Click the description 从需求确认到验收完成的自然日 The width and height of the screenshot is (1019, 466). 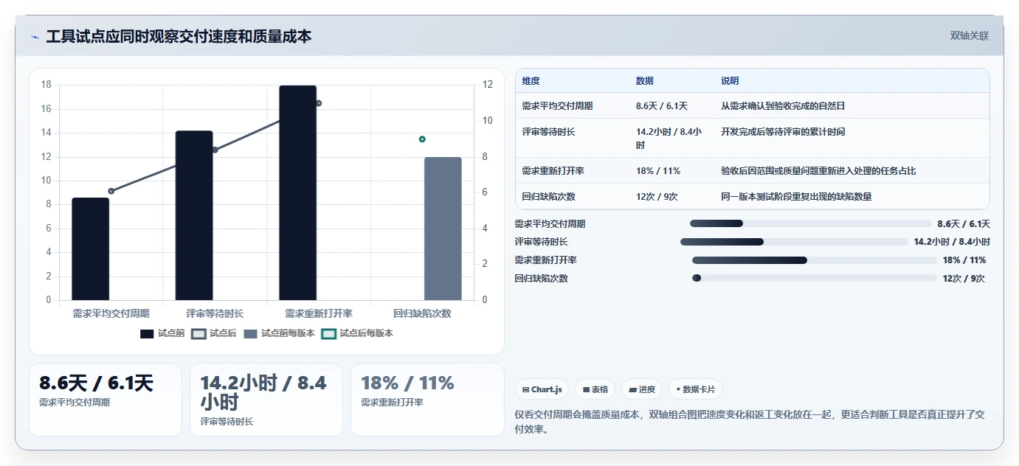(783, 106)
